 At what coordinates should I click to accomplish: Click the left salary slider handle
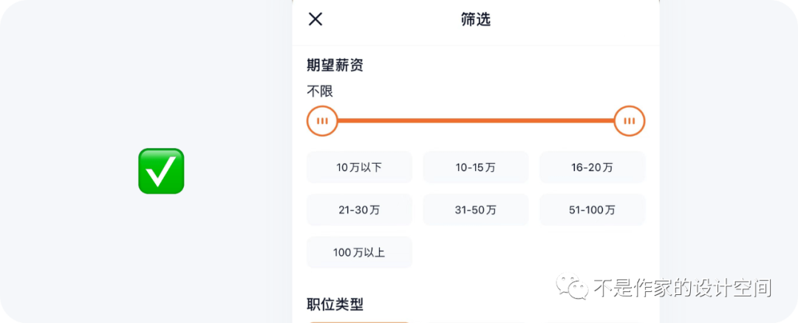point(322,121)
